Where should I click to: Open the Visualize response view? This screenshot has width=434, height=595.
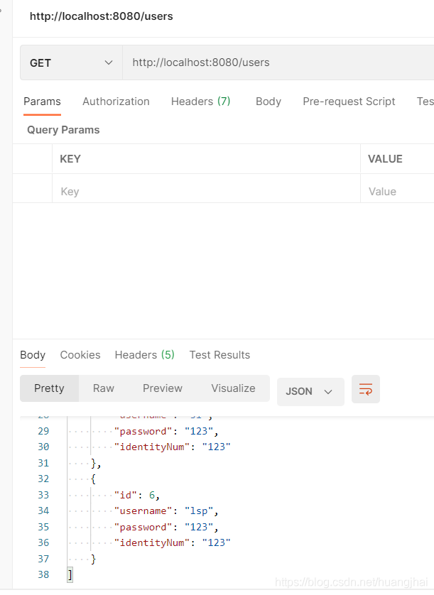(233, 388)
